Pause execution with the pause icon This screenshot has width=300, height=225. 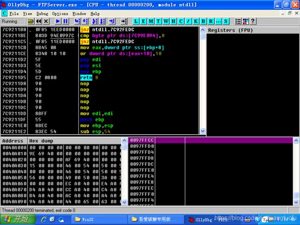(x=66, y=21)
